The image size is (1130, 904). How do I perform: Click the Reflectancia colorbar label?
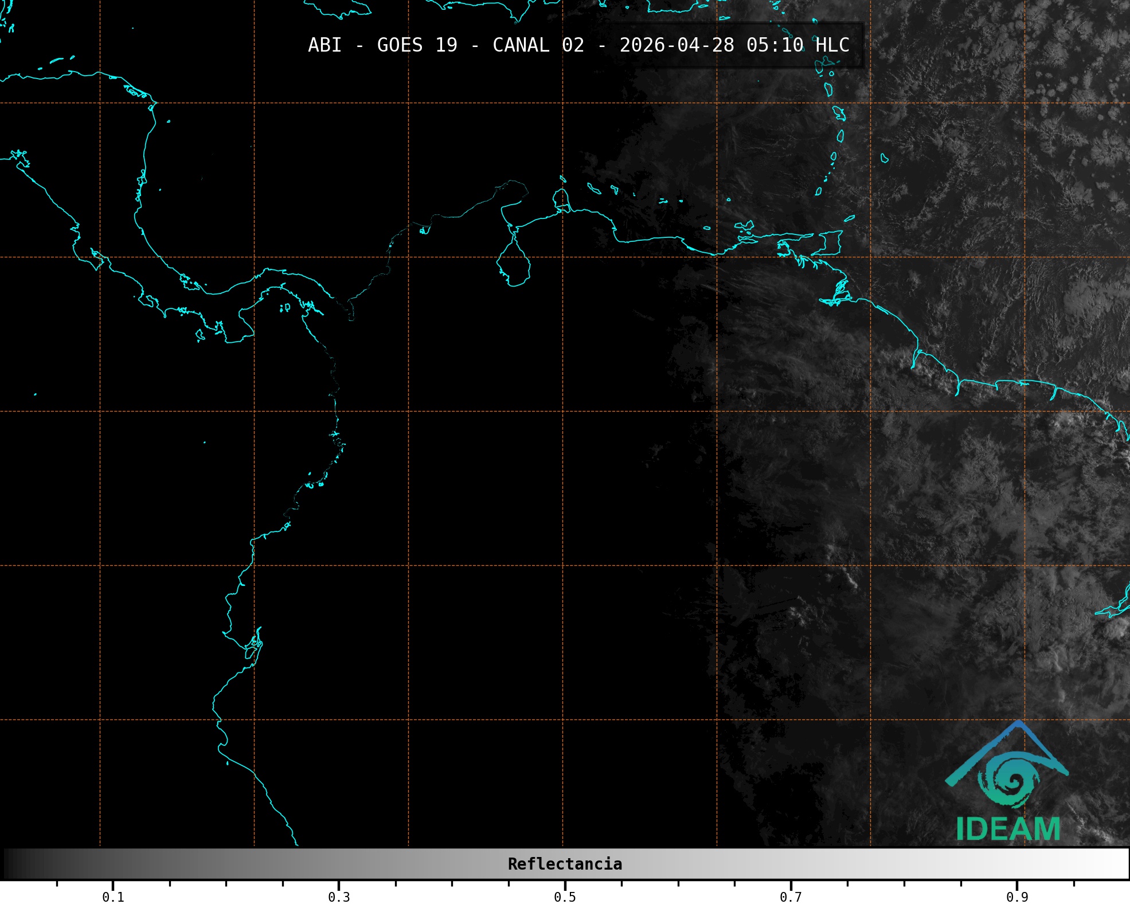pyautogui.click(x=565, y=864)
